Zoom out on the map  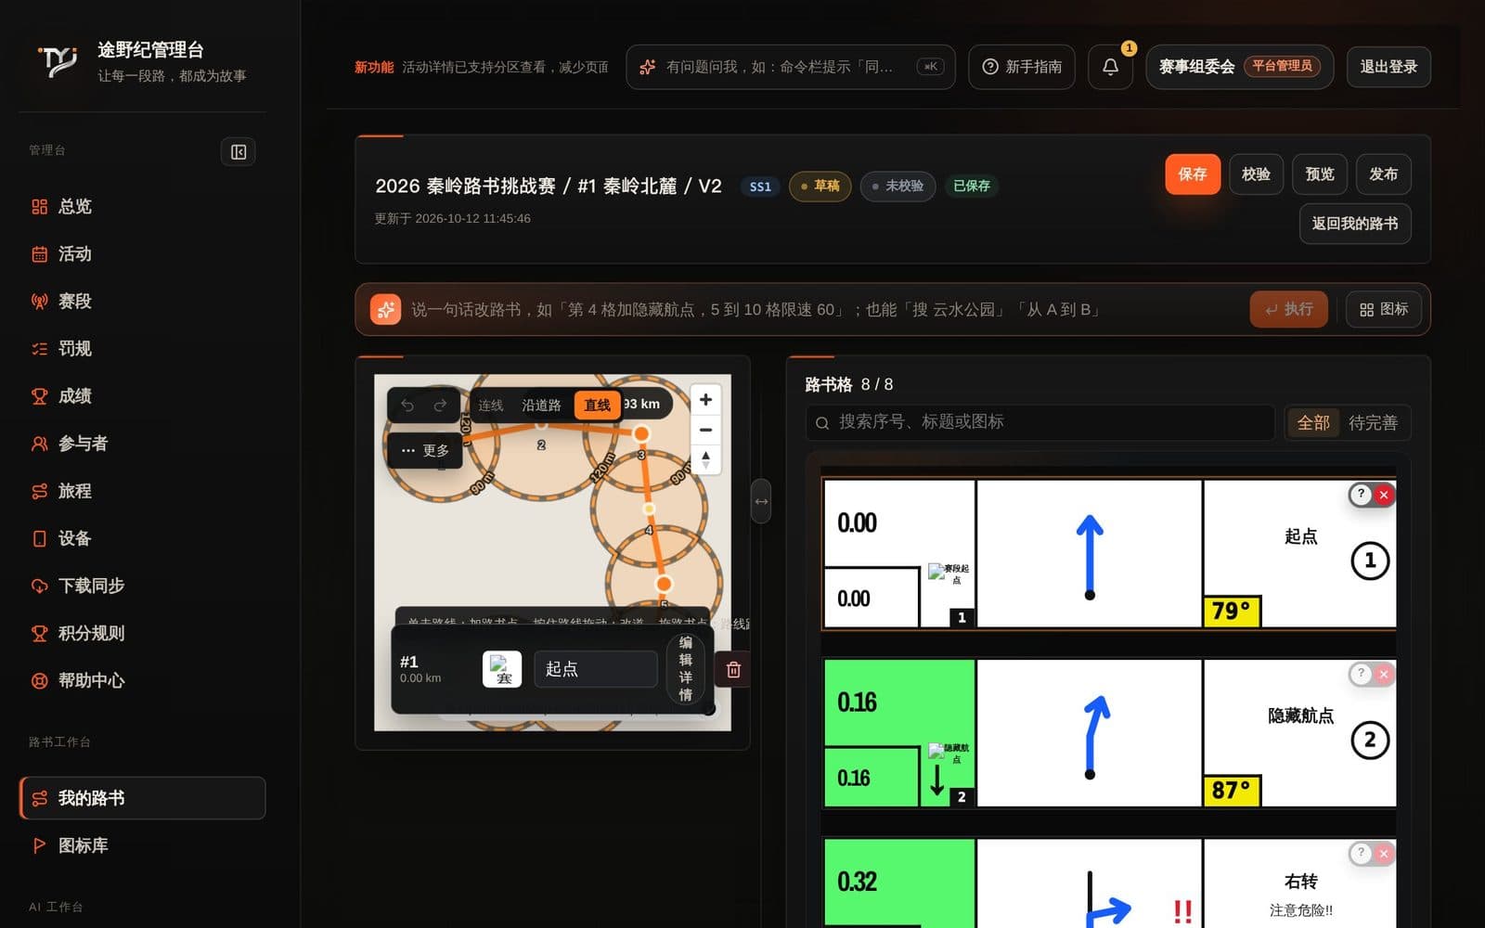705,430
